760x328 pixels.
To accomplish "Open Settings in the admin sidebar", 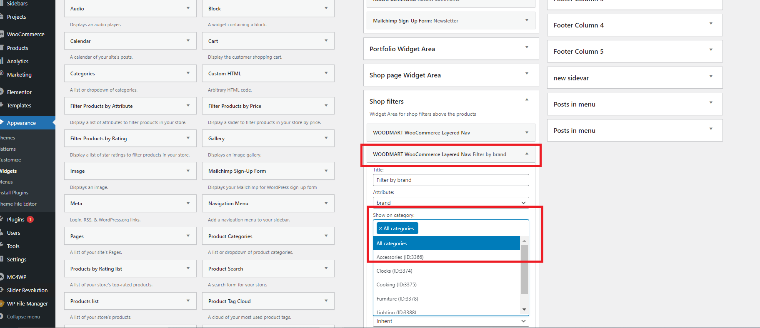I will tap(17, 260).
